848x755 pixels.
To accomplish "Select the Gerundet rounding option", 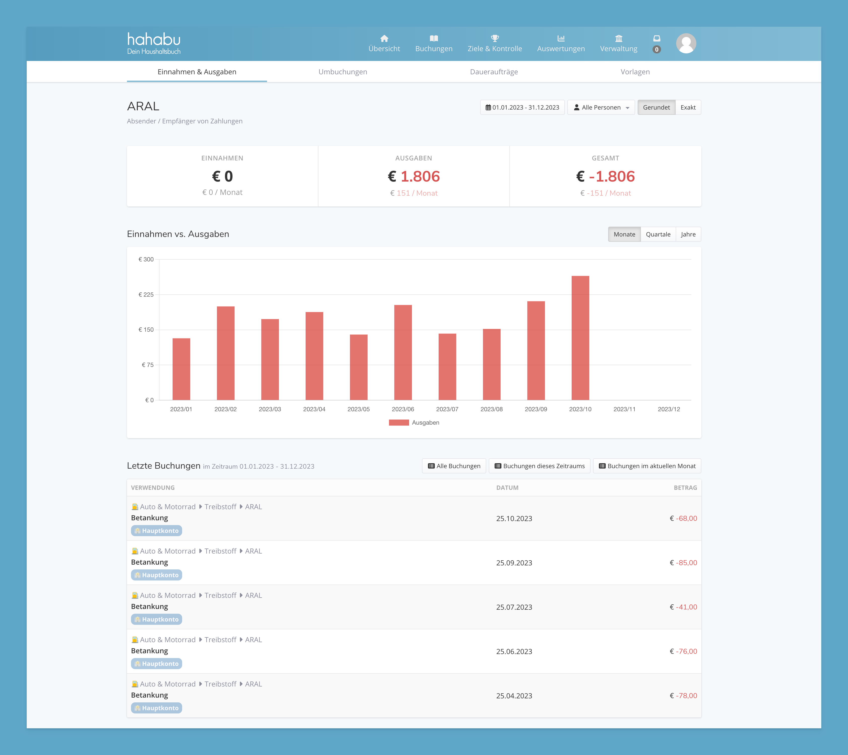I will coord(656,108).
